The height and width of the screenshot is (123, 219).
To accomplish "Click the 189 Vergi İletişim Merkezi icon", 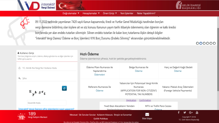I will [x=22, y=116].
